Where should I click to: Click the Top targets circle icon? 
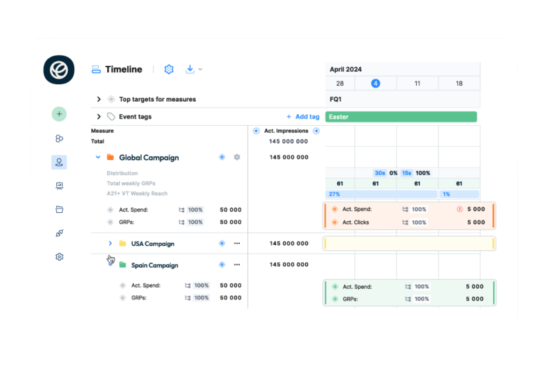111,99
